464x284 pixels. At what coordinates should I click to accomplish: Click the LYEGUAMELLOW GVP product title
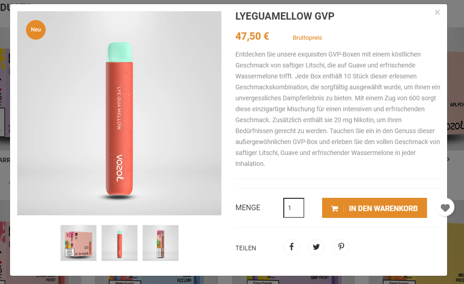pos(285,16)
